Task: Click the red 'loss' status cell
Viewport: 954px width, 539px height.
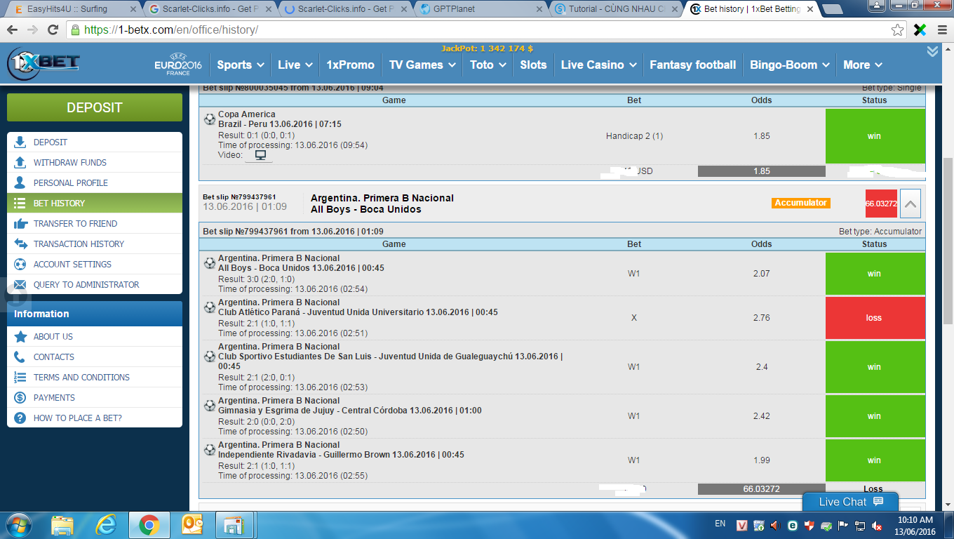Action: (875, 318)
